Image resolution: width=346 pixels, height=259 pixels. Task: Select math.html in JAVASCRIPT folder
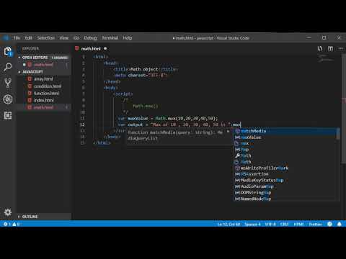[x=43, y=107]
